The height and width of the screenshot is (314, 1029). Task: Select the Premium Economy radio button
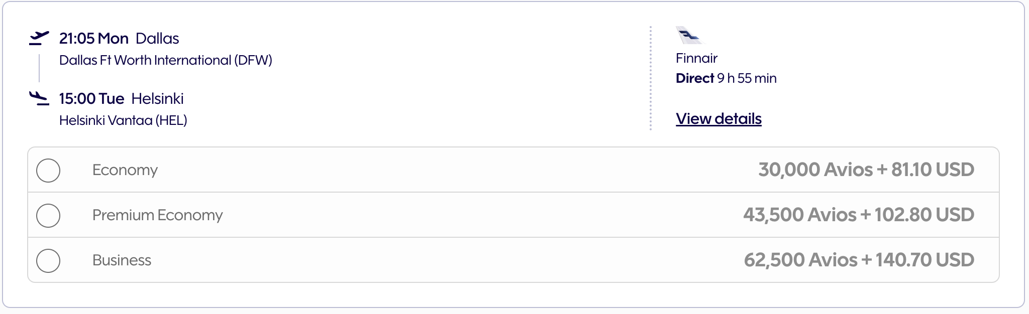point(48,215)
